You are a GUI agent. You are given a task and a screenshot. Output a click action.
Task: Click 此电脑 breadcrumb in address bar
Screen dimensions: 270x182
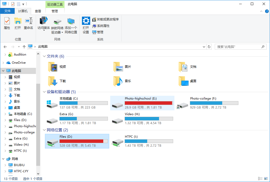[43, 47]
